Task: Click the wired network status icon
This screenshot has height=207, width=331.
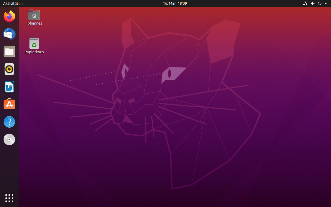Action: pos(305,3)
